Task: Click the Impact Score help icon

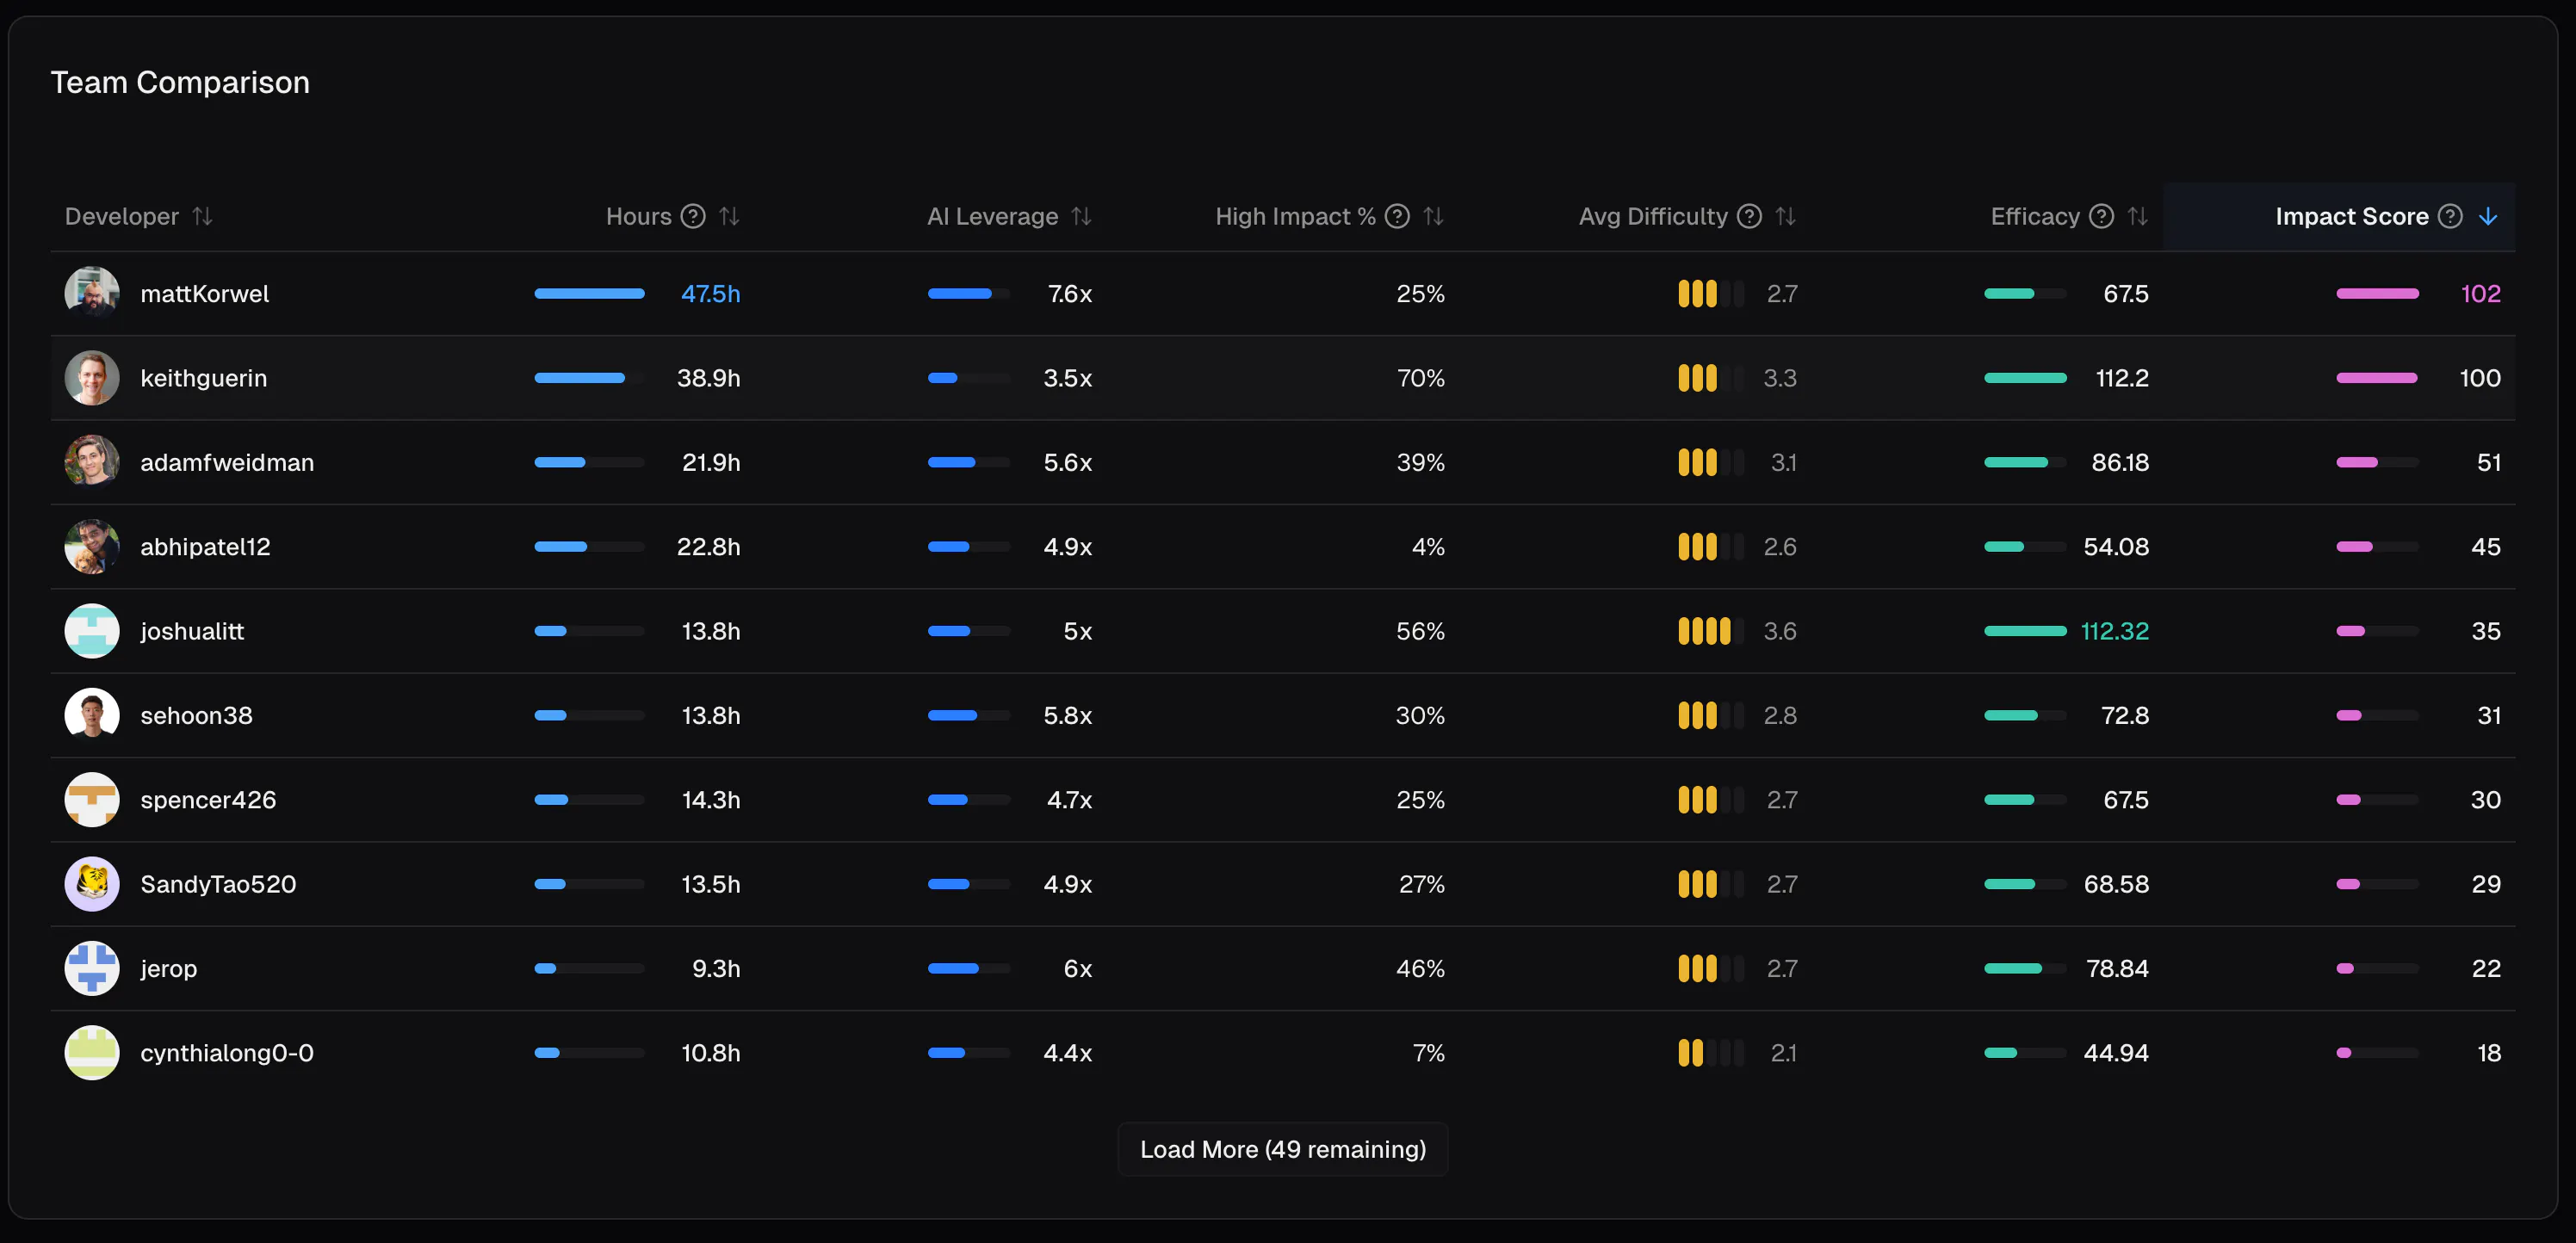Action: pyautogui.click(x=2450, y=216)
